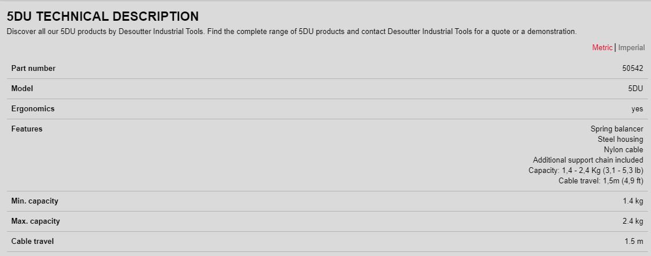Click the Part number row label
The height and width of the screenshot is (256, 651).
(x=34, y=69)
